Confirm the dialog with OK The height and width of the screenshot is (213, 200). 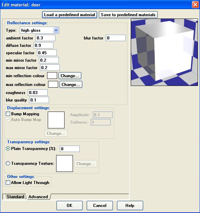70,206
